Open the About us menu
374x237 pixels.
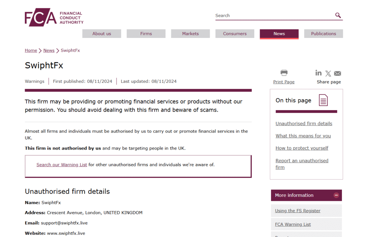coord(102,34)
